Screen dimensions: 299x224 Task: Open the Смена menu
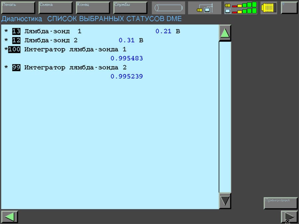pos(55,7)
